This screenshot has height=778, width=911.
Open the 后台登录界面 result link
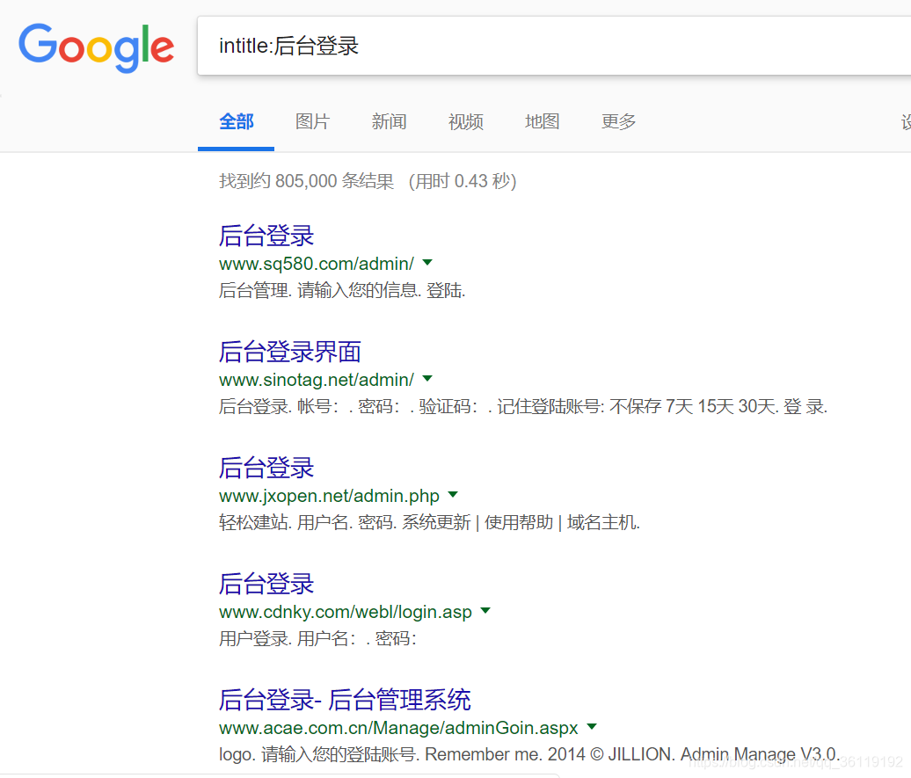tap(290, 353)
